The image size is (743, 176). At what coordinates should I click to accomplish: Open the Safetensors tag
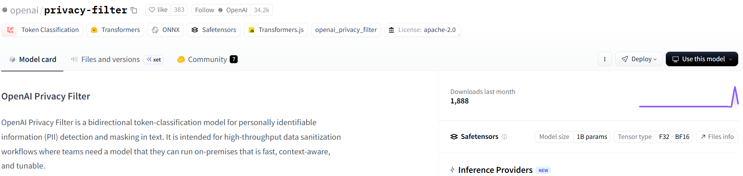(214, 30)
